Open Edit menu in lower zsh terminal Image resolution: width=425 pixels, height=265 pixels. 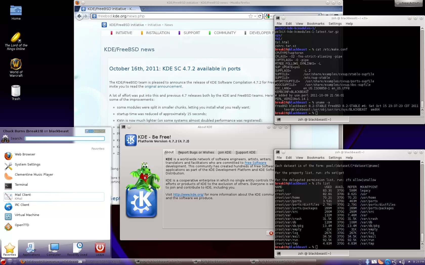point(289,157)
